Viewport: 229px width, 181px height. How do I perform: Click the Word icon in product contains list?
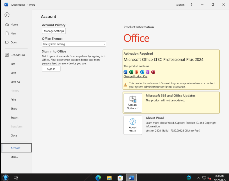(125, 72)
